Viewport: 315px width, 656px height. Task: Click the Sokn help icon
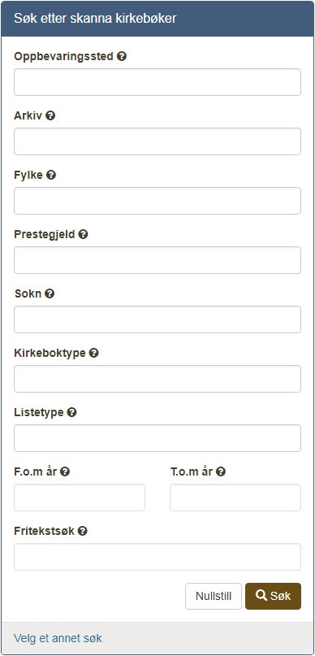(50, 293)
